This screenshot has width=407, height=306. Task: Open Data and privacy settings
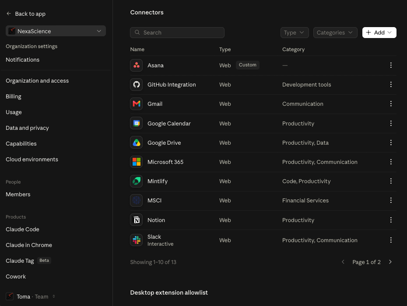point(27,128)
